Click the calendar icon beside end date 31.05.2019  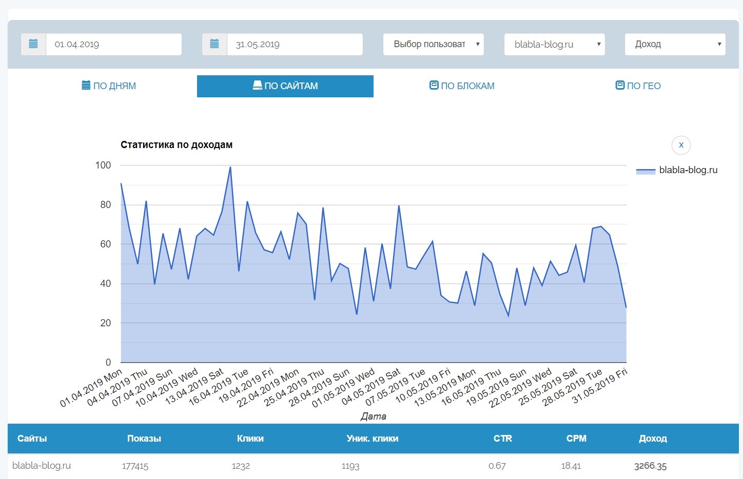click(214, 44)
